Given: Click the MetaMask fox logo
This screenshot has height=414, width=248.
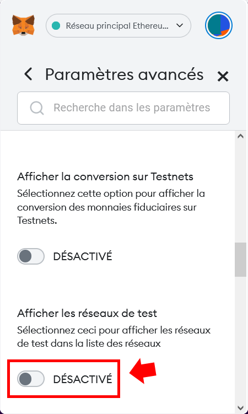Looking at the screenshot, I should [x=24, y=25].
